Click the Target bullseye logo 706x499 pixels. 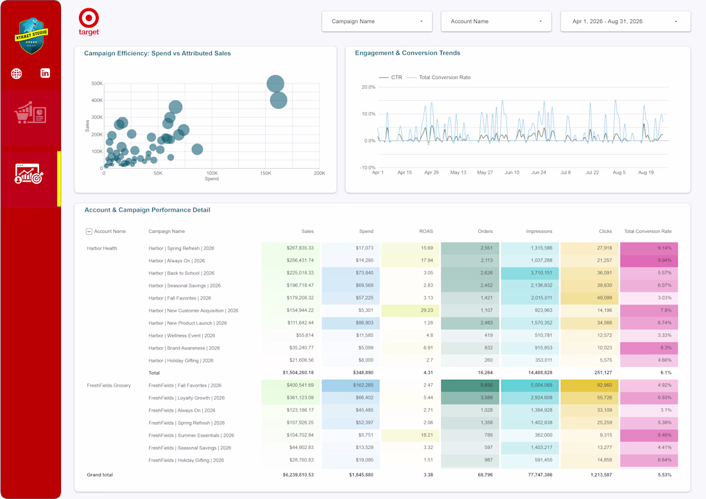coord(89,22)
